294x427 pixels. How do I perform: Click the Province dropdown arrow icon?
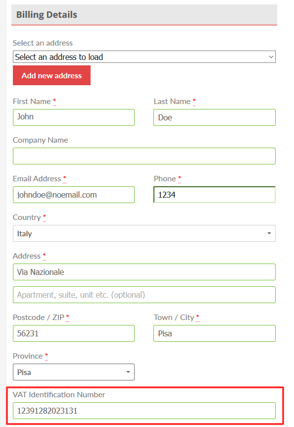128,372
